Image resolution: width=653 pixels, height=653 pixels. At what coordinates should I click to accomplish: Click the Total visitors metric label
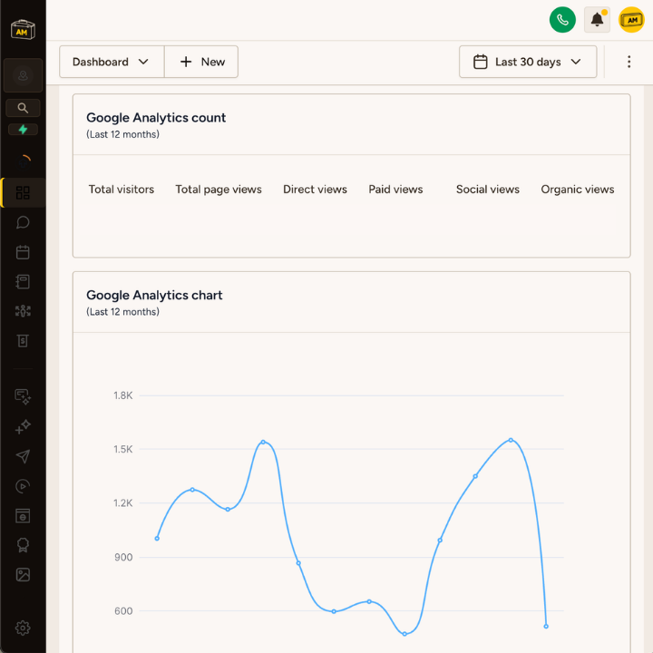[x=122, y=190]
